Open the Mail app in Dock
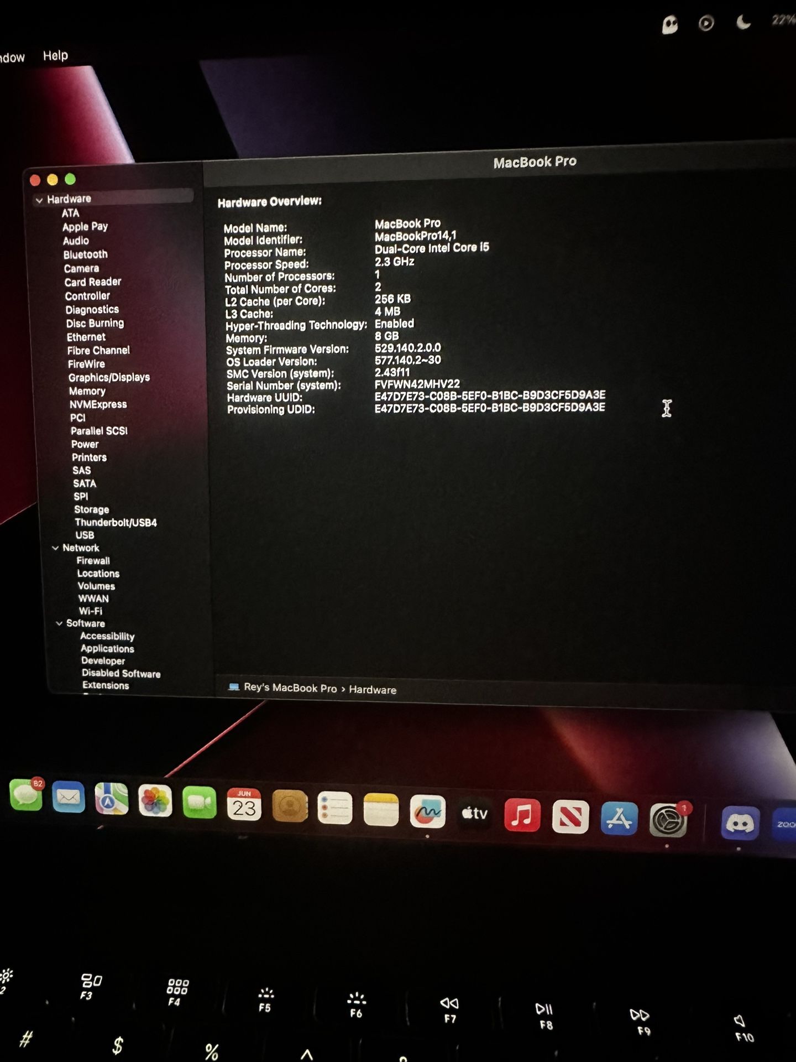Screen dimensions: 796x1062 pos(69,797)
